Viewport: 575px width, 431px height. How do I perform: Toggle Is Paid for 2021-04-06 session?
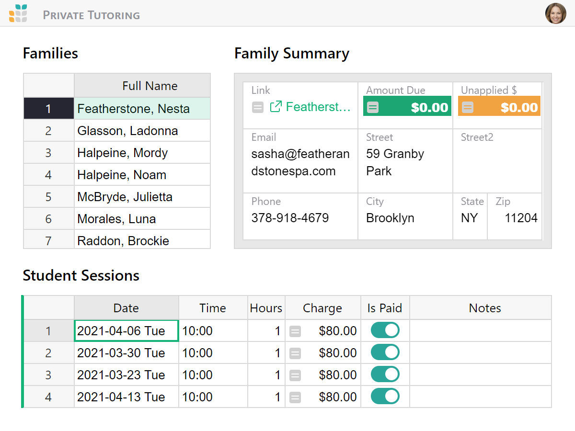pyautogui.click(x=385, y=330)
